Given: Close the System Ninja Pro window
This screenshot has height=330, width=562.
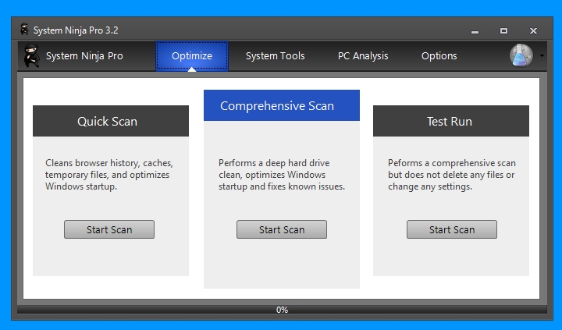Looking at the screenshot, I should [x=533, y=30].
